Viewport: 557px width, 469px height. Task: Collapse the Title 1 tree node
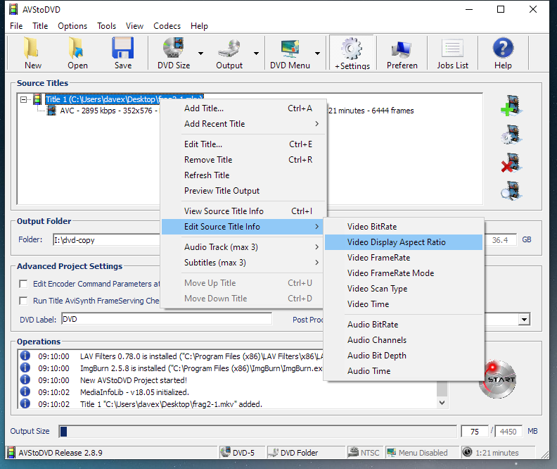(23, 99)
